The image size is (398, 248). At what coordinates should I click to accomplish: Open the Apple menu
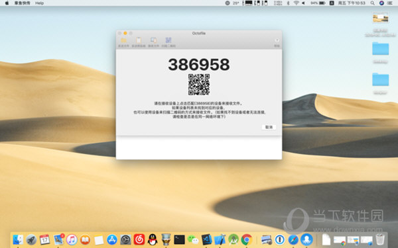7,3
